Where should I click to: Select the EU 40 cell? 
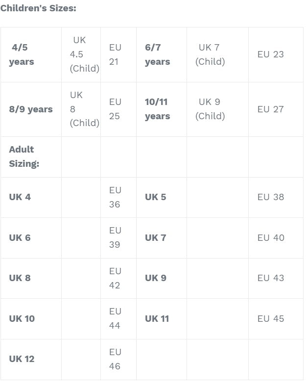pyautogui.click(x=276, y=238)
